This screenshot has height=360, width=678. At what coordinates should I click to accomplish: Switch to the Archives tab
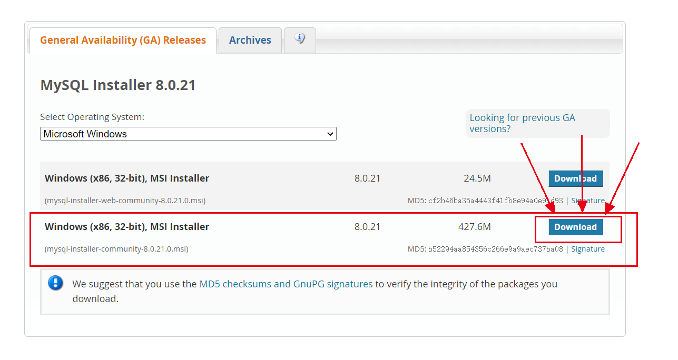pyautogui.click(x=250, y=41)
